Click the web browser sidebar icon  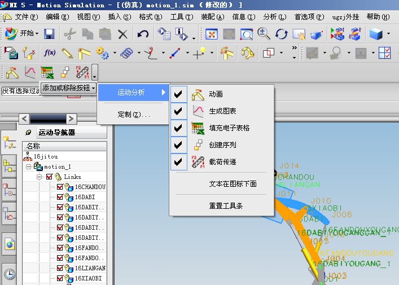[x=10, y=244]
